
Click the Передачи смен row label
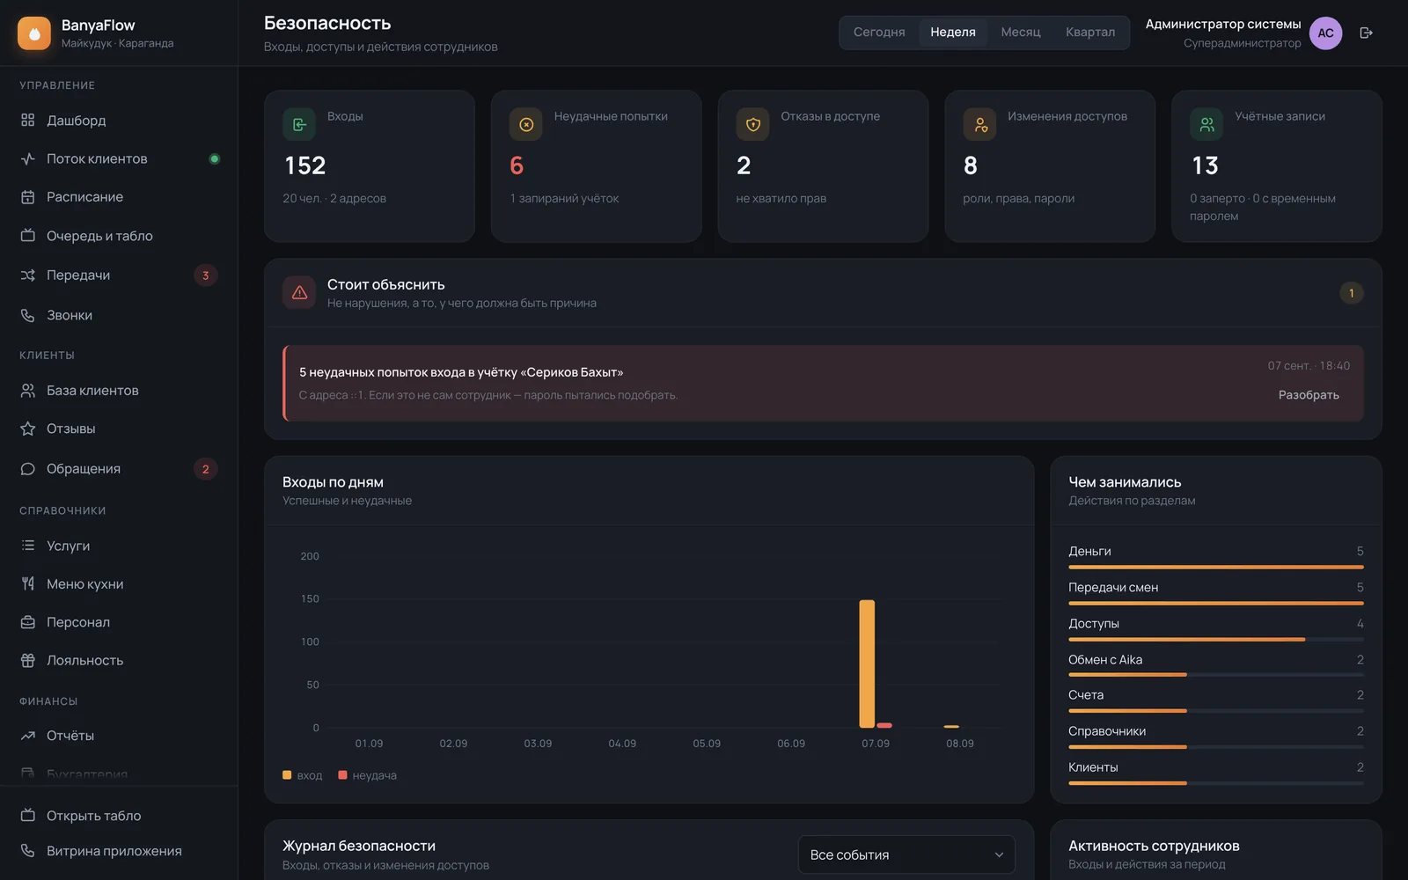1113,587
